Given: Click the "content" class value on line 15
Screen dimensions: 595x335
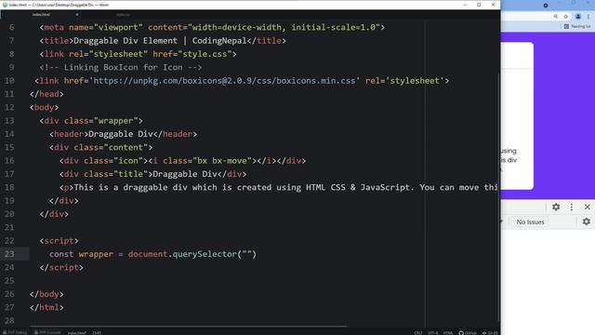Looking at the screenshot, I should (126, 147).
